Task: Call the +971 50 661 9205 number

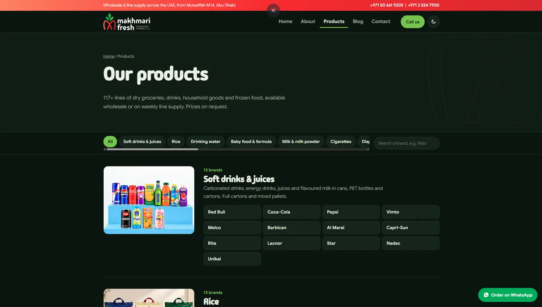Action: point(386,5)
